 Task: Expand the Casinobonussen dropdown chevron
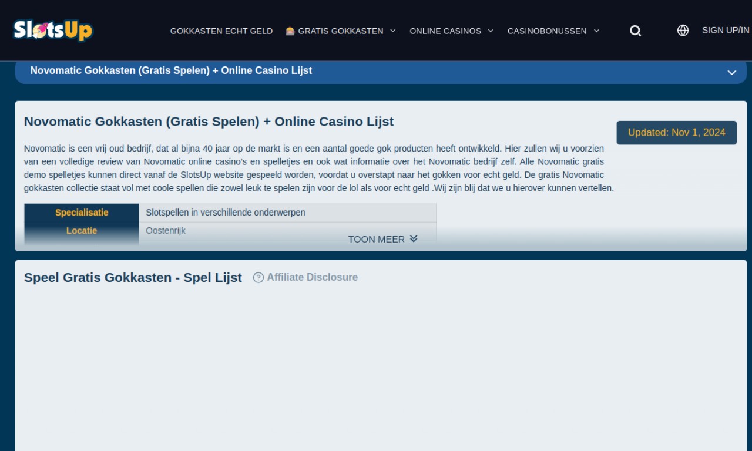click(596, 31)
